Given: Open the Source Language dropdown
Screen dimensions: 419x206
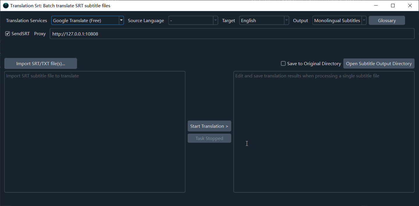Looking at the screenshot, I should tap(193, 20).
